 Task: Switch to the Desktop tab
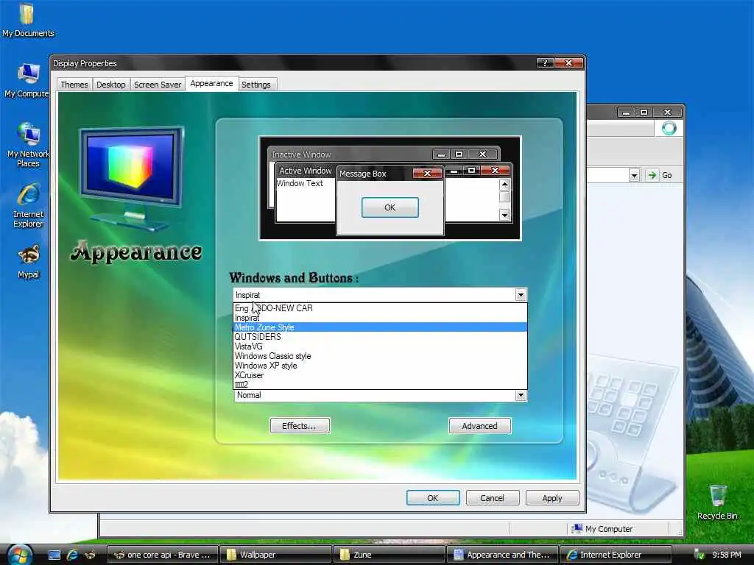(110, 85)
